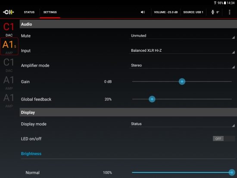Open the three-dot overflow menu
Viewport: 237px width, 178px height.
[229, 12]
